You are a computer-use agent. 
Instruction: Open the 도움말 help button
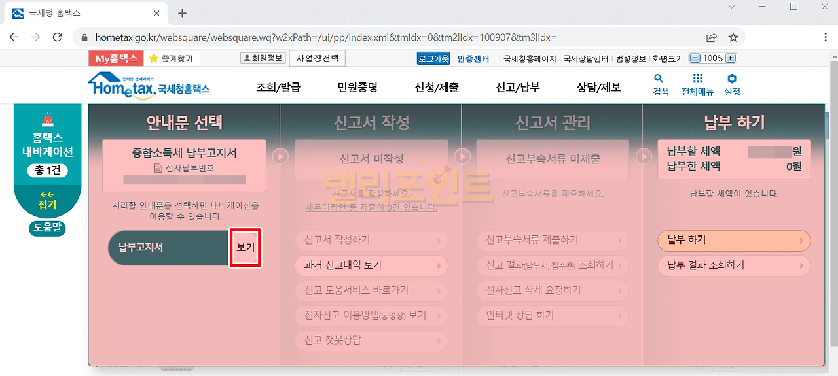click(x=47, y=228)
